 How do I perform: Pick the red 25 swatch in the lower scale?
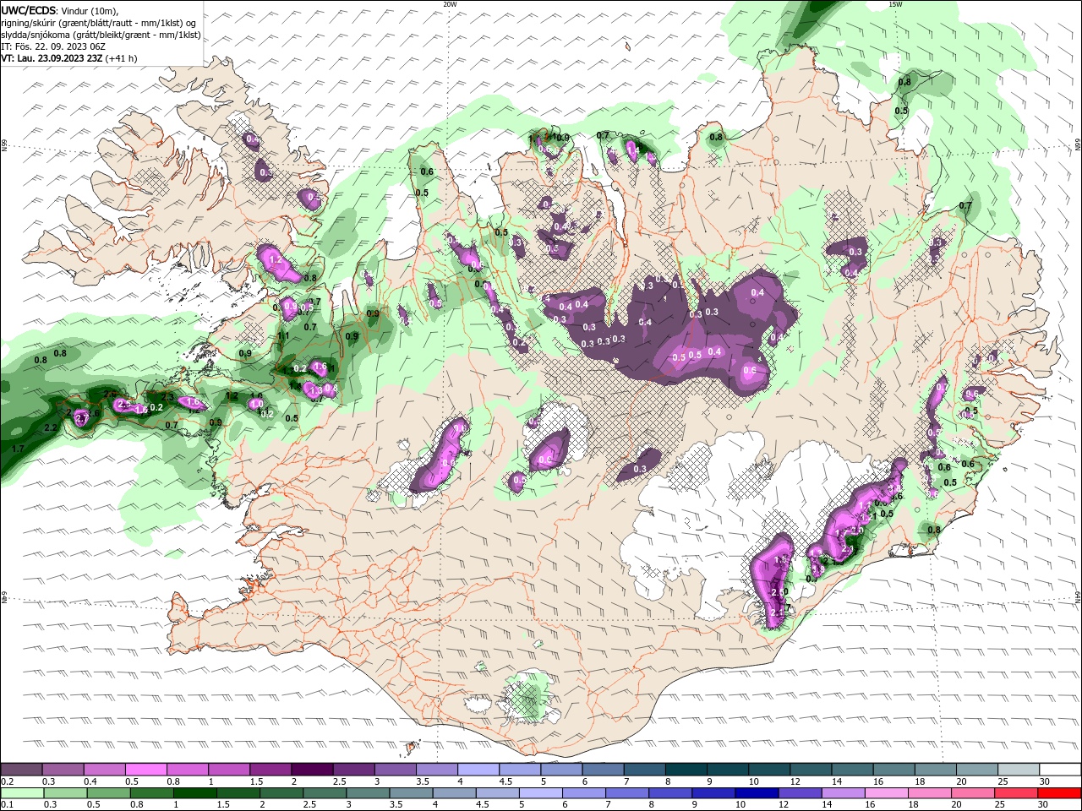pyautogui.click(x=1016, y=793)
